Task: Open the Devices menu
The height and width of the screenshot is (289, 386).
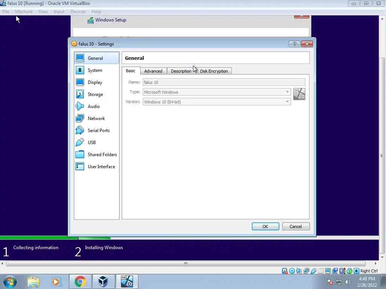Action: [78, 12]
